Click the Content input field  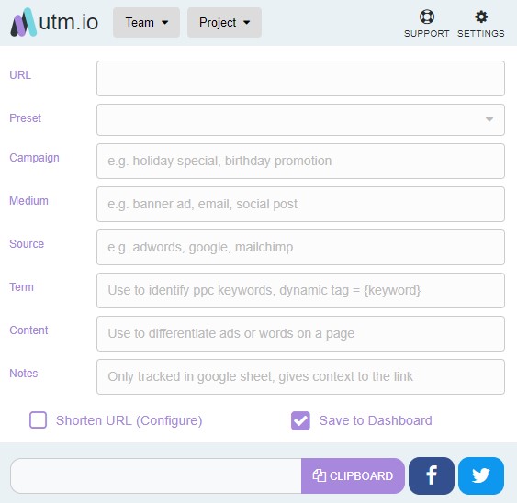[300, 333]
